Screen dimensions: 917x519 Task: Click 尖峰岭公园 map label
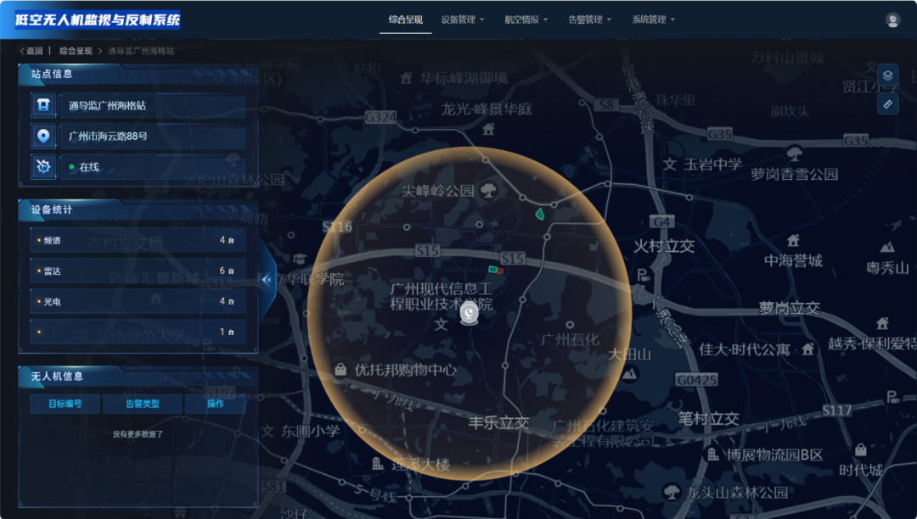click(437, 190)
